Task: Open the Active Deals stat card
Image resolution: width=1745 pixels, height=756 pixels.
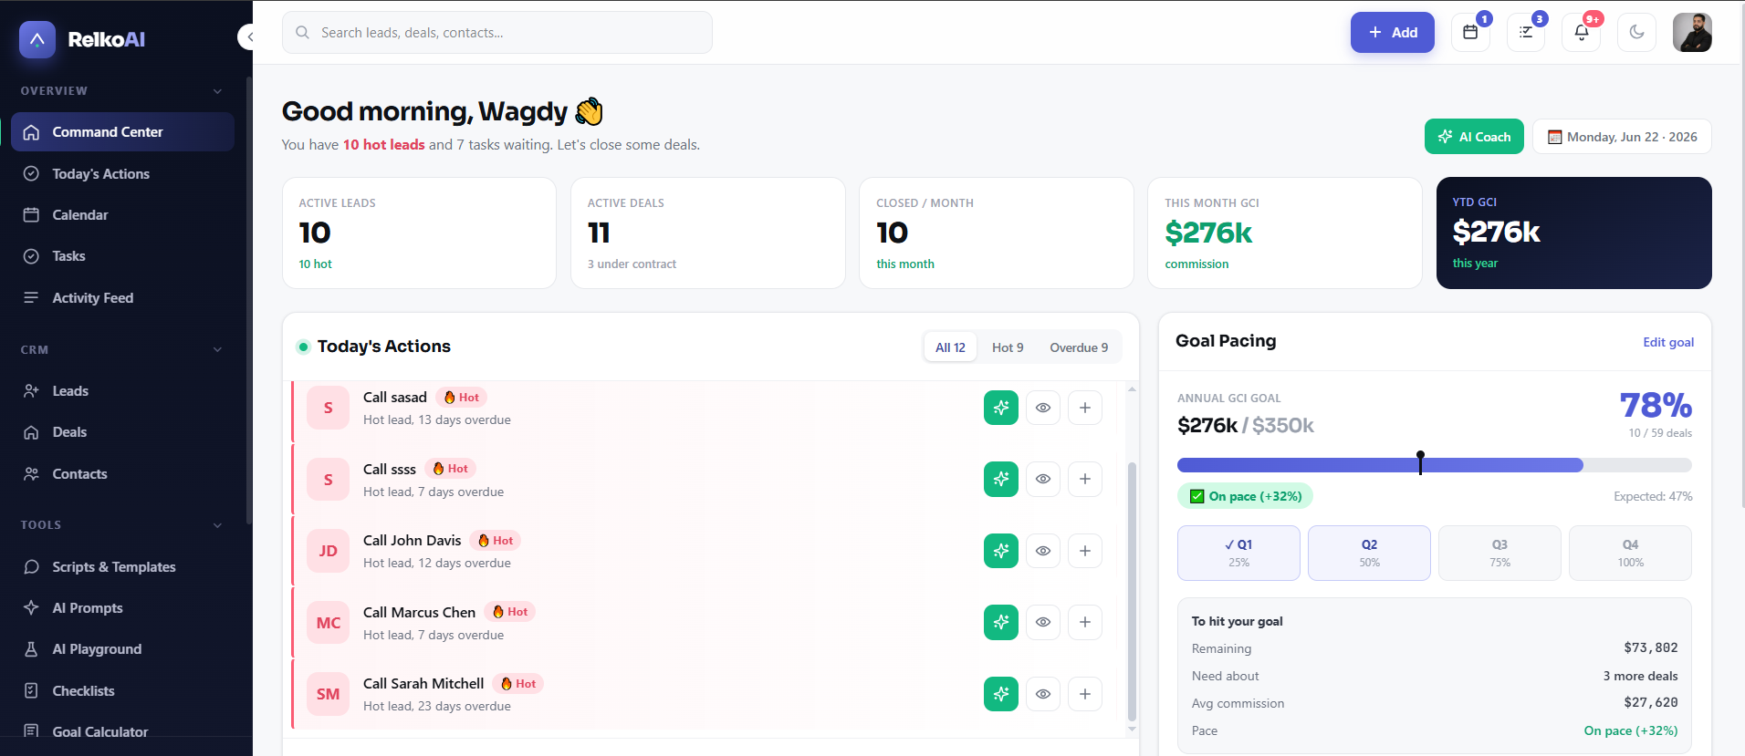Action: click(x=708, y=233)
